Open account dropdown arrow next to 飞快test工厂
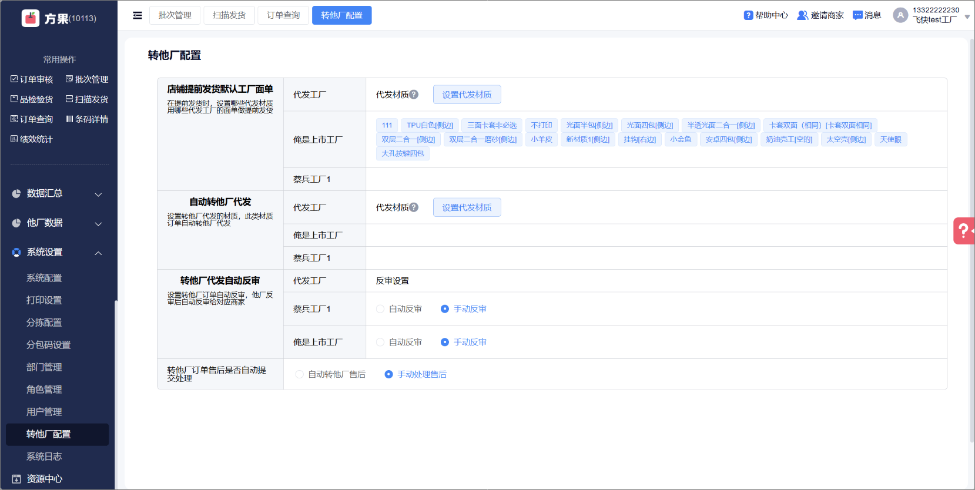This screenshot has height=490, width=975. click(967, 17)
